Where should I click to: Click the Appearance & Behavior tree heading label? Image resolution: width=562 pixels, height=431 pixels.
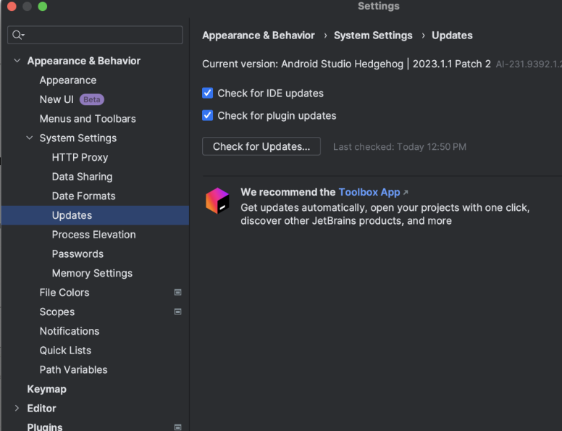coord(84,61)
